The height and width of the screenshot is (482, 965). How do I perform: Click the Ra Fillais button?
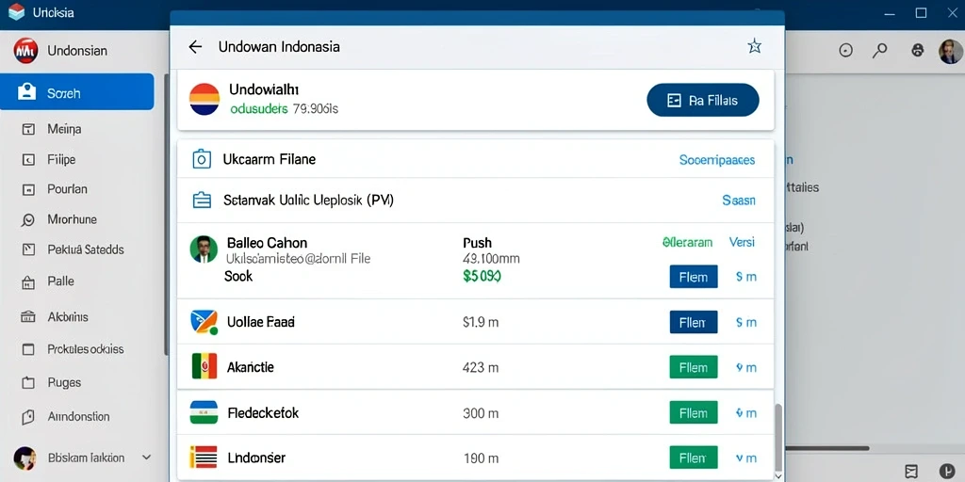703,100
